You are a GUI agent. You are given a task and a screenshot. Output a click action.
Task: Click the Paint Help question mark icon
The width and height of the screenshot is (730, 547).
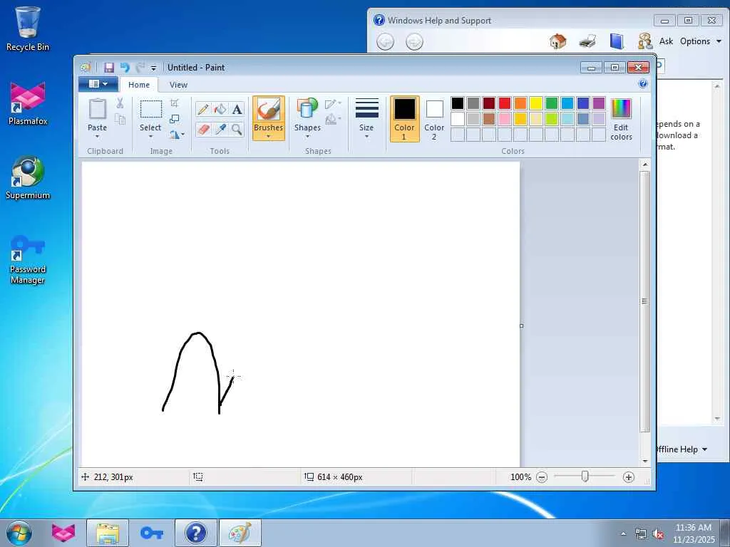(643, 84)
